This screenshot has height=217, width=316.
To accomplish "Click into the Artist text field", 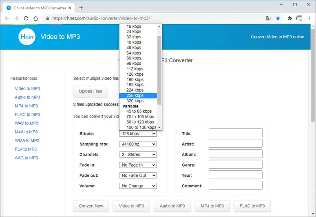I will (235, 143).
